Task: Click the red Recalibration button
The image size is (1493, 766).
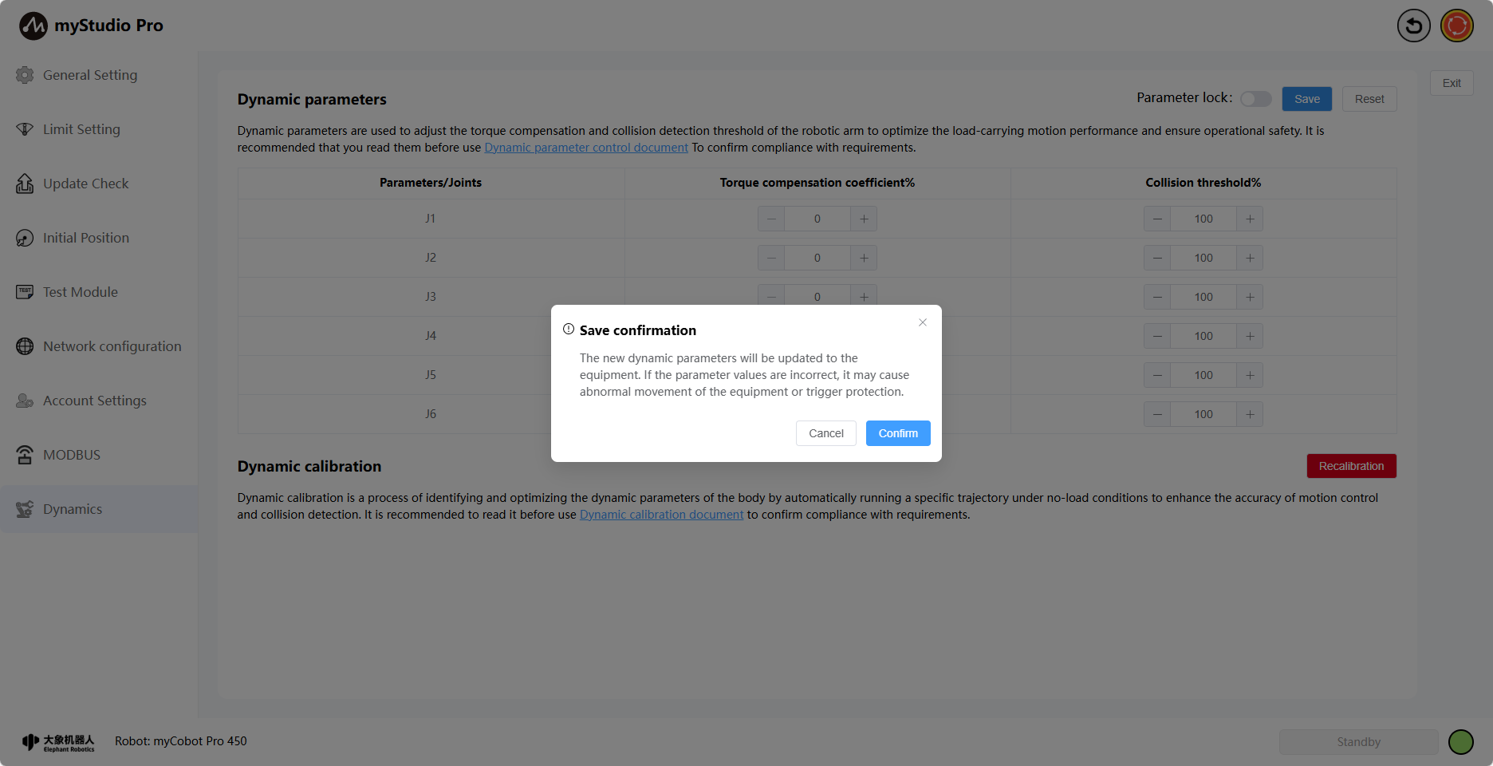Action: 1351,466
